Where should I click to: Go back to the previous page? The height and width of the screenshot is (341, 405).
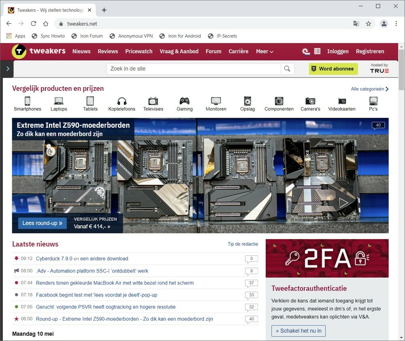click(9, 24)
